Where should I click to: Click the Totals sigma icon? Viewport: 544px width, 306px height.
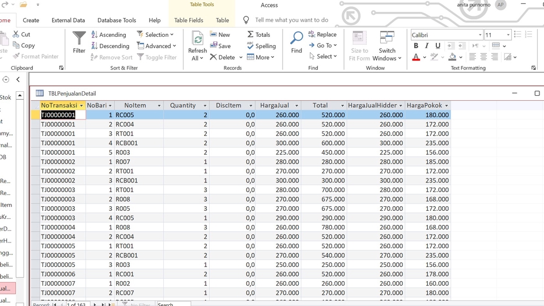[x=258, y=35]
